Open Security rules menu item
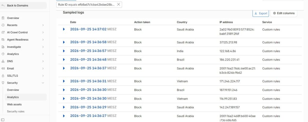The width and height of the screenshot is (308, 122). [16, 112]
